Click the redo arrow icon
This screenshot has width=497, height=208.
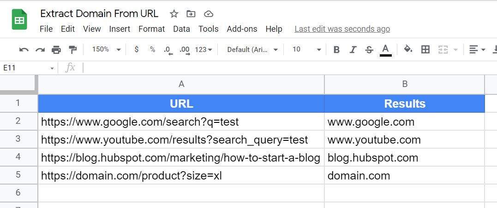(40, 50)
